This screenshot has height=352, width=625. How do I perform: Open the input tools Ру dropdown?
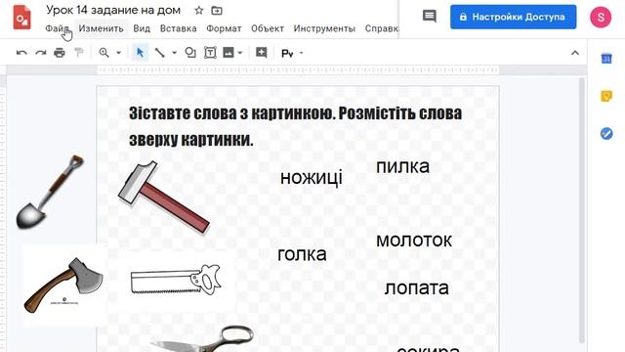[293, 53]
